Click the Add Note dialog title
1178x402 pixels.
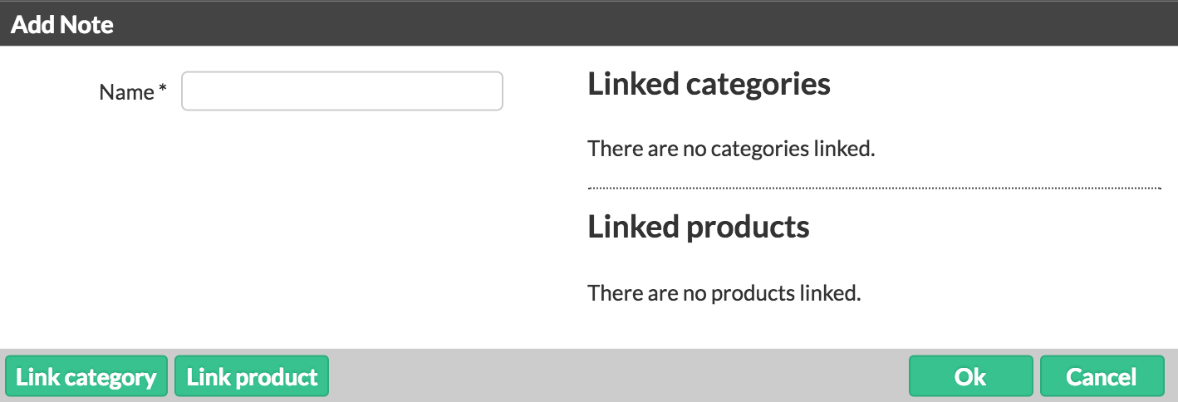62,24
